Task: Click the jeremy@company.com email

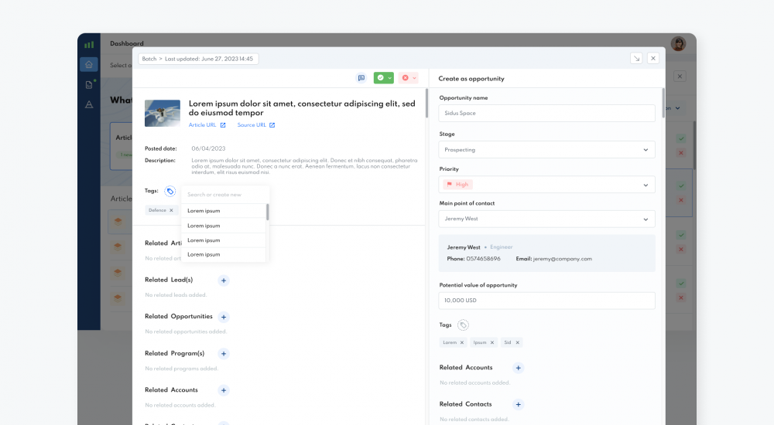Action: click(562, 259)
